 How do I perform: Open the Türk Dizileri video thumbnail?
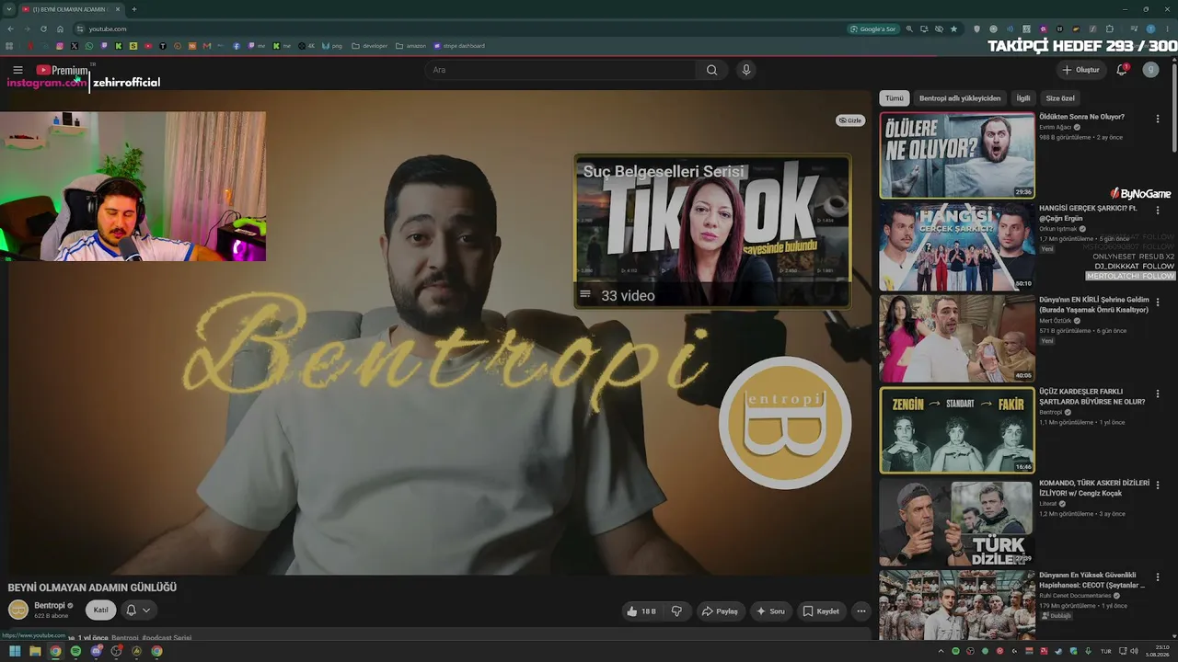tap(957, 521)
